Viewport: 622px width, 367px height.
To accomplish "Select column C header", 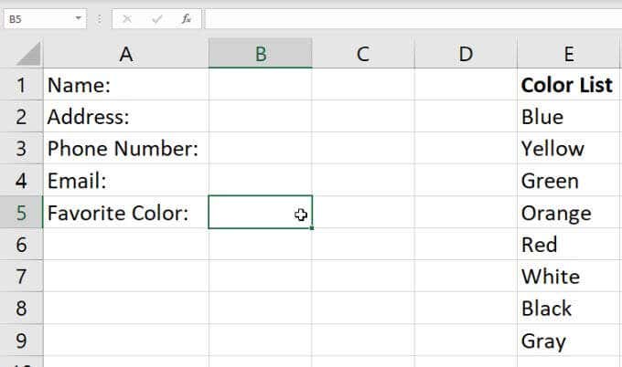I will point(362,54).
